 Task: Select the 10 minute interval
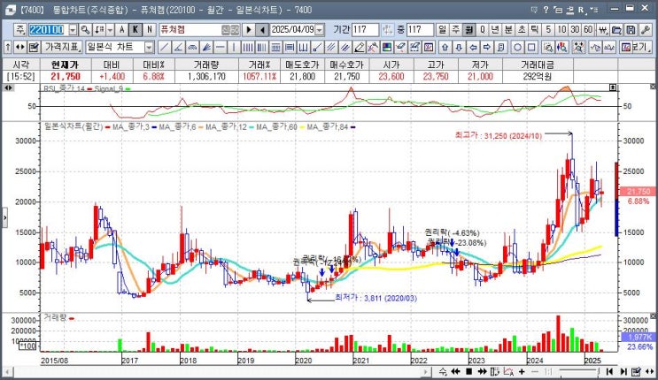click(561, 30)
